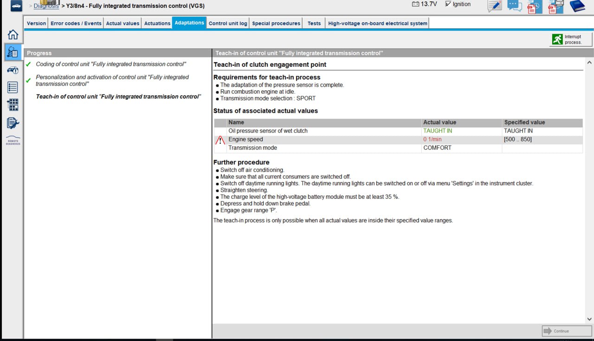The width and height of the screenshot is (594, 341).
Task: Open the note with pencil icon
Action: click(494, 6)
